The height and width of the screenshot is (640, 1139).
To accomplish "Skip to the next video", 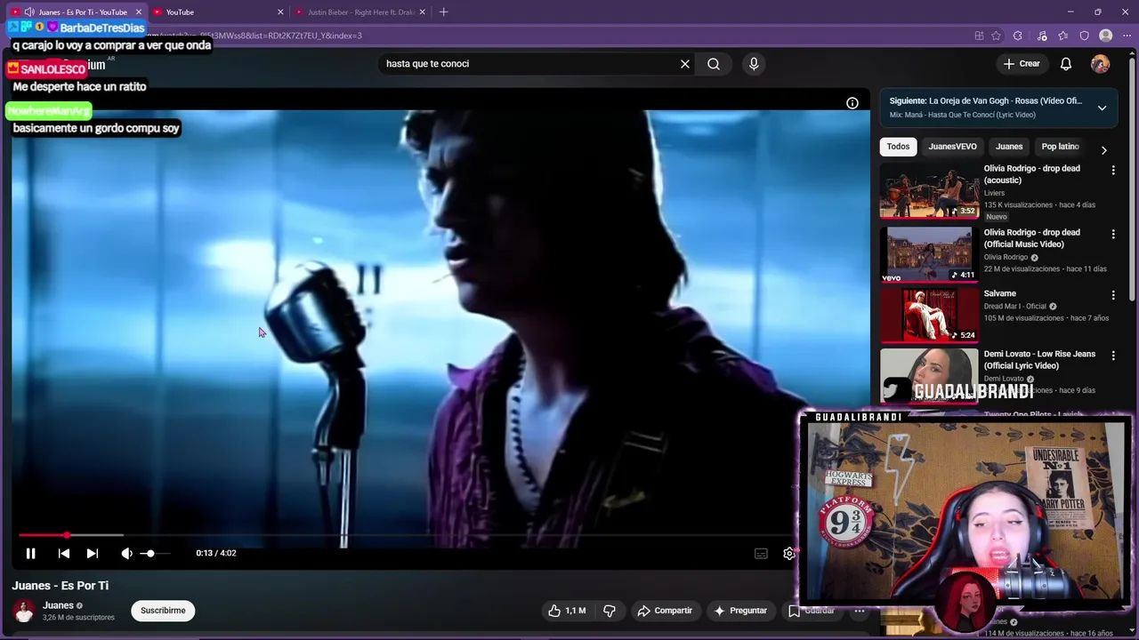I will click(93, 553).
